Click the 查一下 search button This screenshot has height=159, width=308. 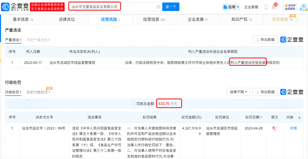point(171,7)
